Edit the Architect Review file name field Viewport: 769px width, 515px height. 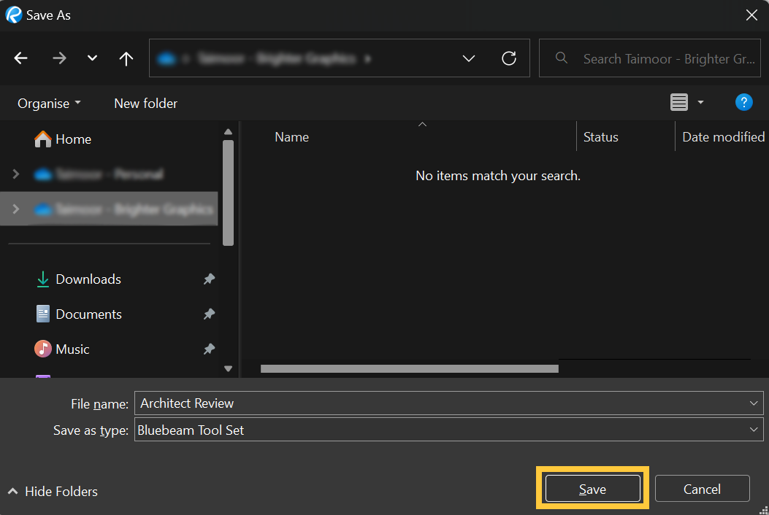coord(438,403)
